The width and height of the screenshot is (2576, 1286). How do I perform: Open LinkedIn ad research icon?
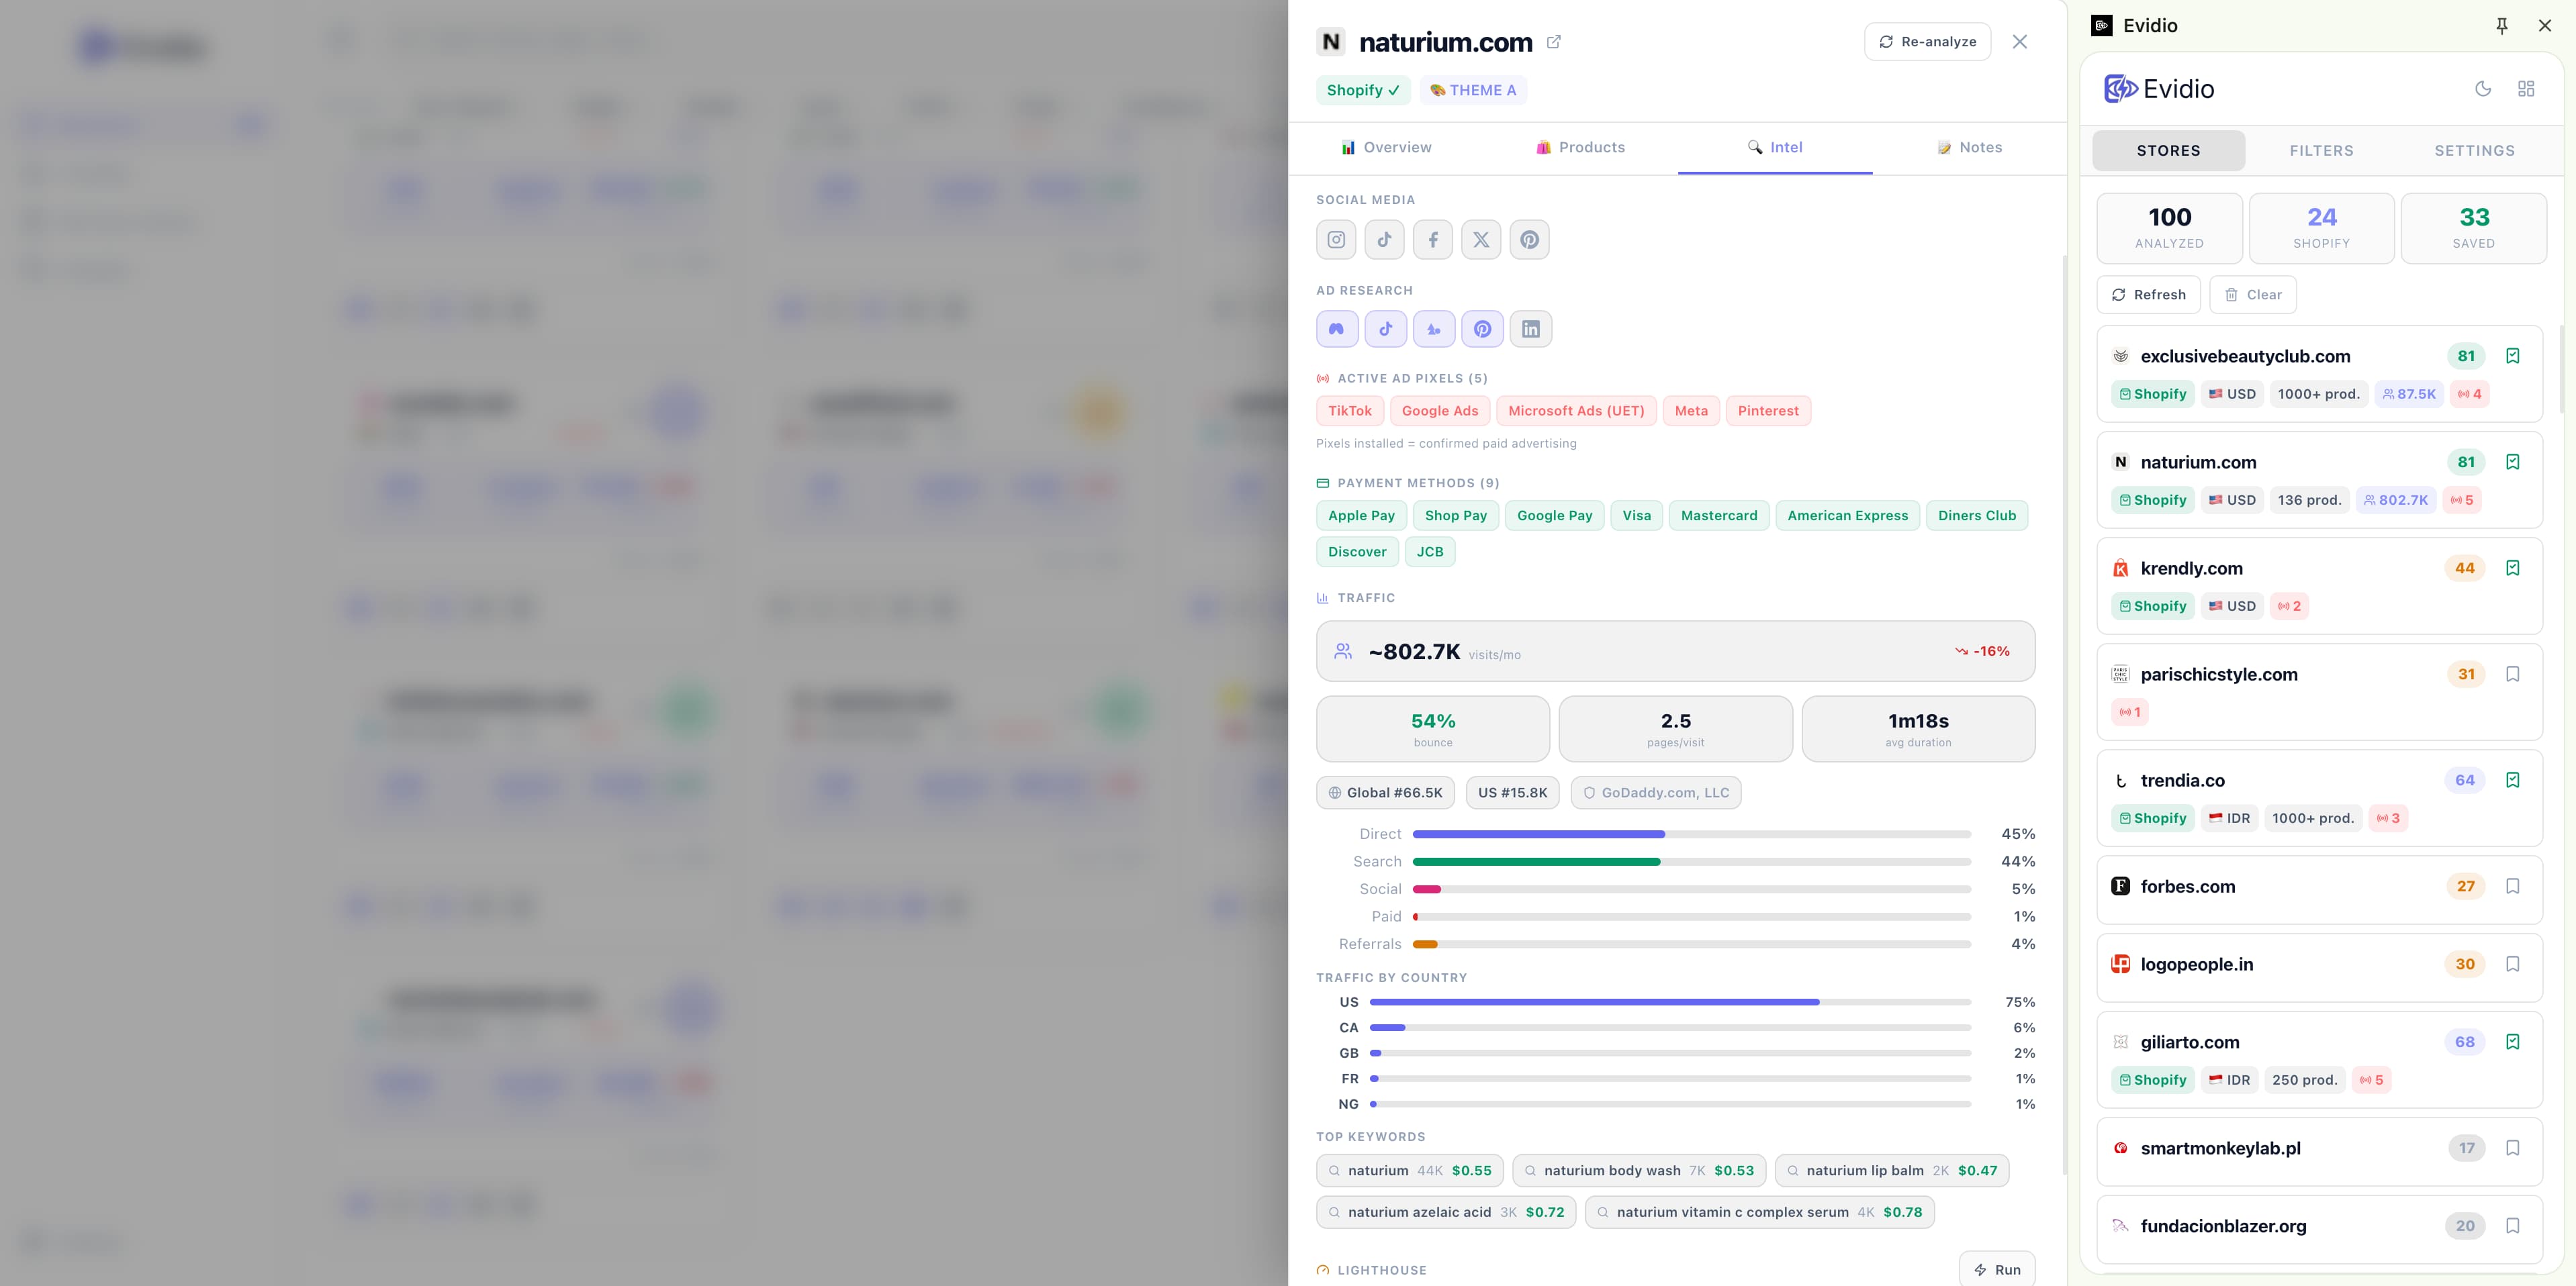[x=1530, y=329]
